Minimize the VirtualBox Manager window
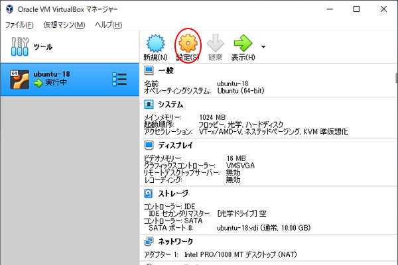This screenshot has height=265, width=398. 330,9
